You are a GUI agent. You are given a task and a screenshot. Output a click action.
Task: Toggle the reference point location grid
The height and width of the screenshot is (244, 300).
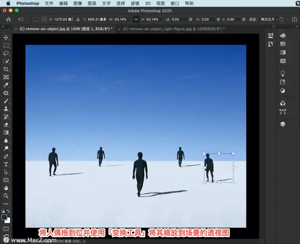tap(44, 20)
